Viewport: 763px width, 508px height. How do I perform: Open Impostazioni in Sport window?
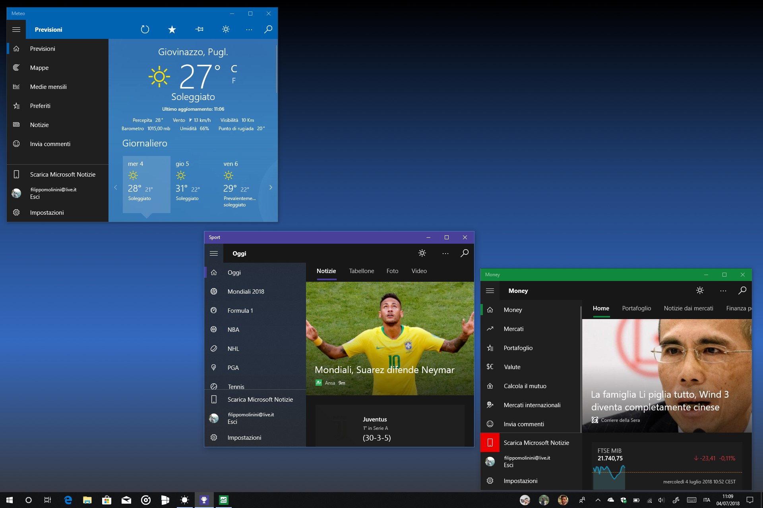pyautogui.click(x=255, y=438)
